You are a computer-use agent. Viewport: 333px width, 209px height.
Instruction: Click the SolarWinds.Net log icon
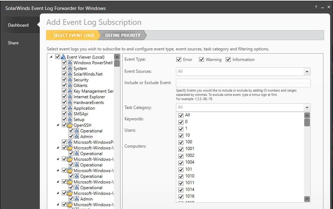(70, 74)
